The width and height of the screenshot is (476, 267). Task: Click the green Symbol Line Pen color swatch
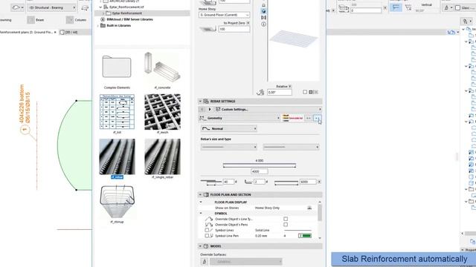(305, 236)
